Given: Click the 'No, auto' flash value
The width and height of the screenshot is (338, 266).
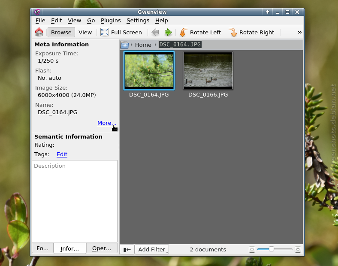Looking at the screenshot, I should (49, 78).
